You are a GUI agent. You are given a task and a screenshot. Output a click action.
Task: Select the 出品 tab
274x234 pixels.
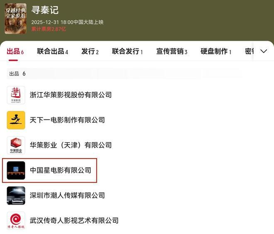pos(15,51)
